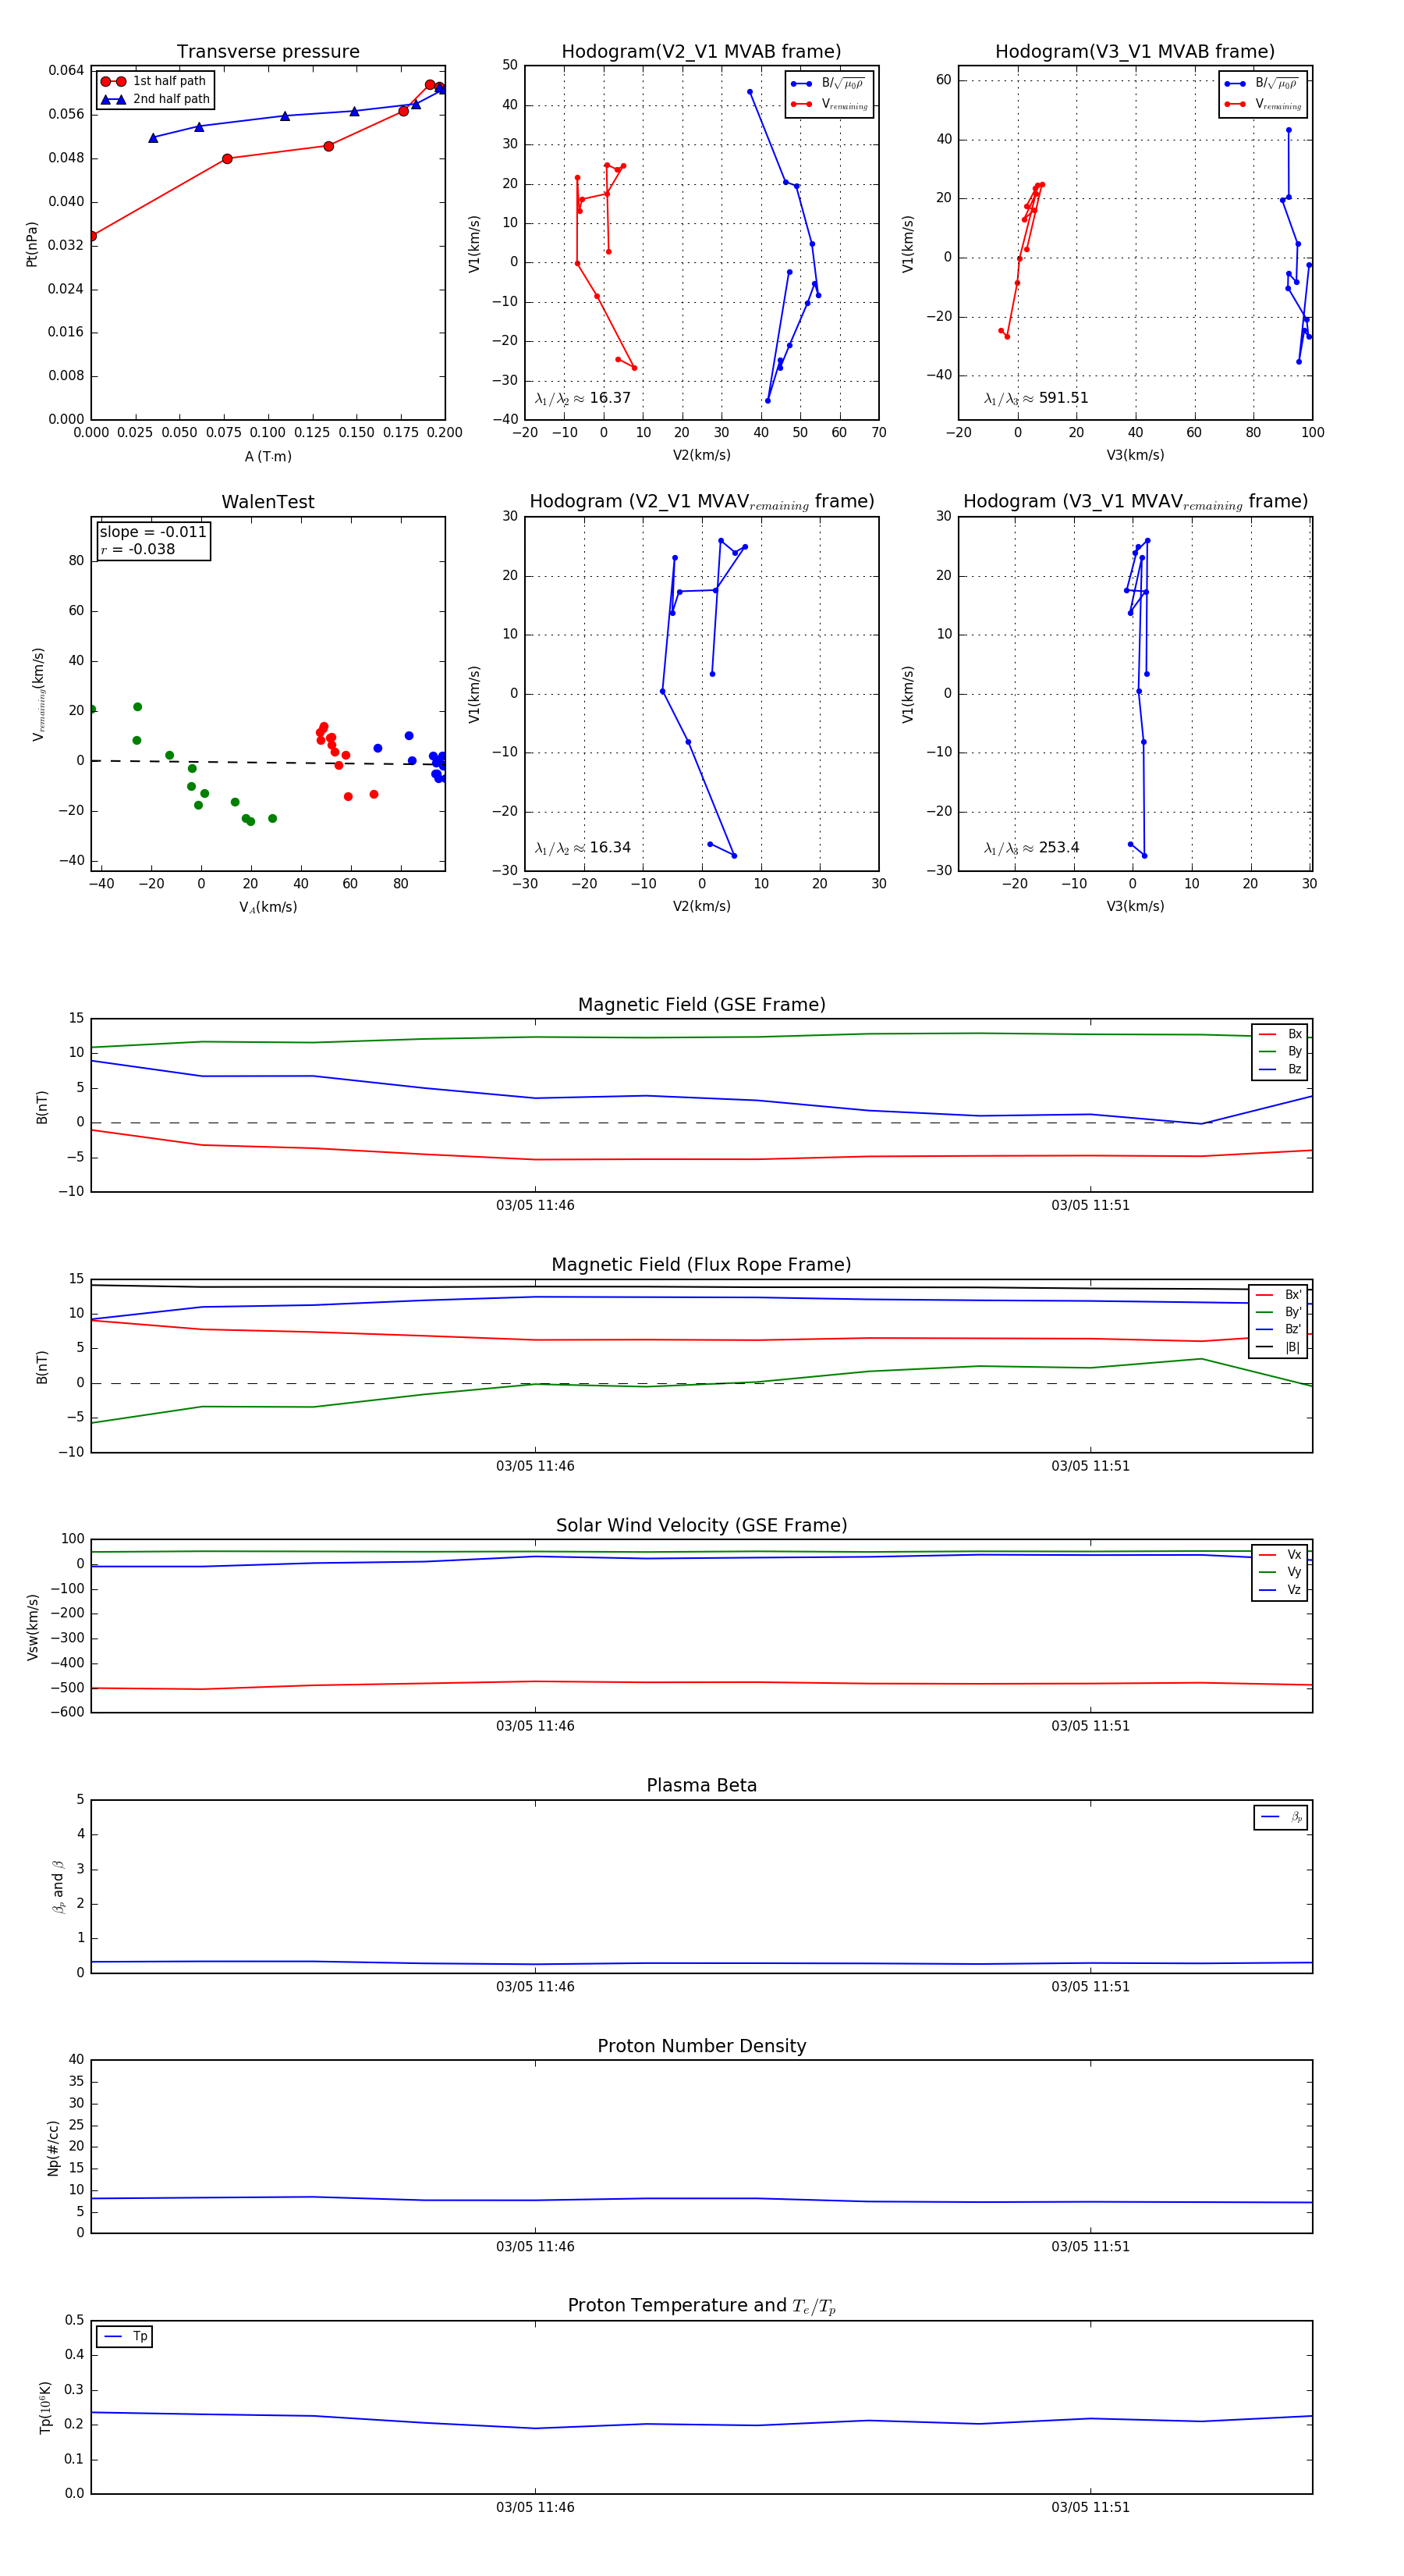Click the 'Vz' legend entry
This screenshot has height=2576, width=1404.
click(1280, 1590)
